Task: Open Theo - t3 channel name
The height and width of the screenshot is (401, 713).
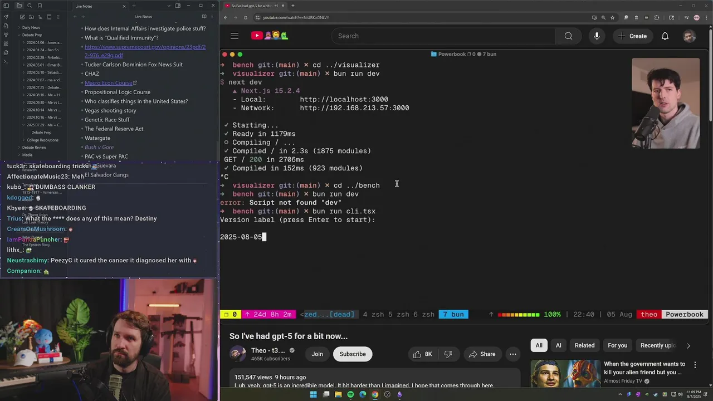Action: (268, 350)
